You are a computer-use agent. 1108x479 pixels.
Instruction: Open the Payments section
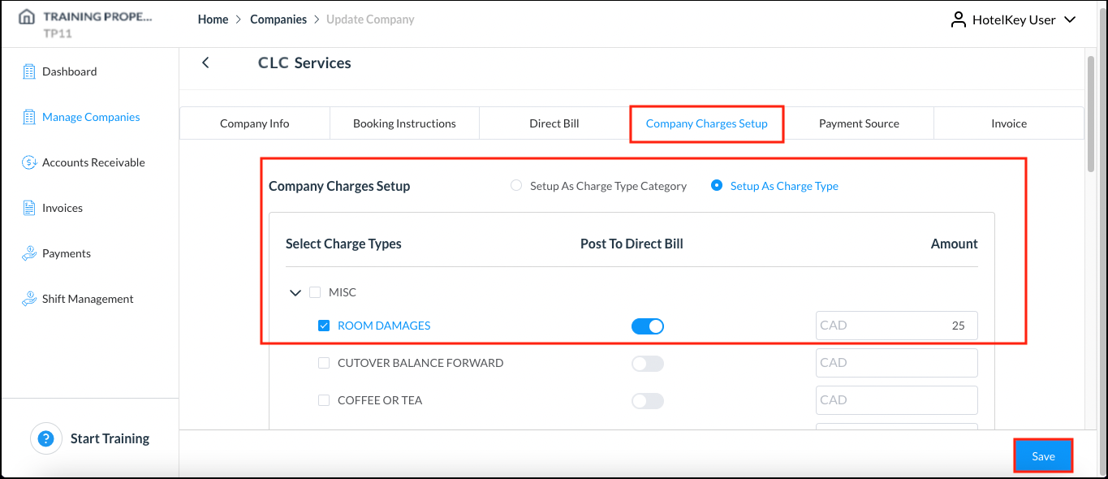click(x=65, y=252)
